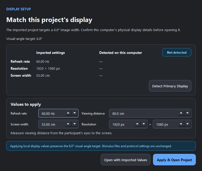
Task: Decrease refresh rate with down arrow
Action: pos(75,113)
